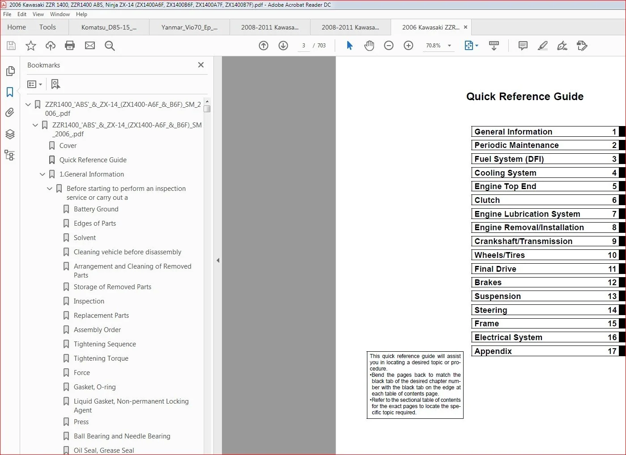Screen dimensions: 626x455
Task: Collapse the navigation pane divider arrow
Action: 218,260
